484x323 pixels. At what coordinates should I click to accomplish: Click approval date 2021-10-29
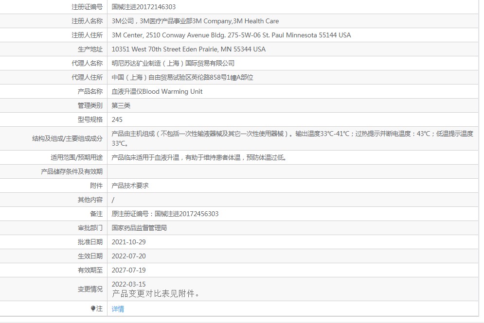pos(128,242)
